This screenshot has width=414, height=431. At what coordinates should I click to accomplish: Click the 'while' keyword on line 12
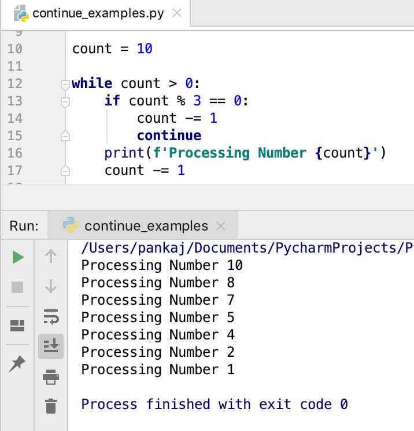tap(92, 83)
